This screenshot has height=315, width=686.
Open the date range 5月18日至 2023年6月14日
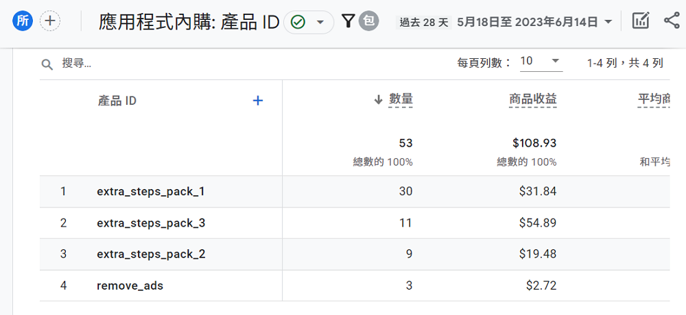(527, 22)
